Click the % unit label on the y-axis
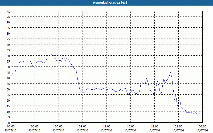Screen dimensions: 213x133 point(9,12)
